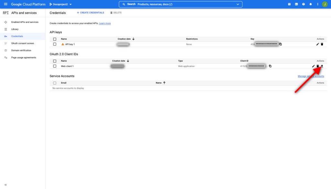Open the Docsproject2 project selector dropdown

click(61, 4)
